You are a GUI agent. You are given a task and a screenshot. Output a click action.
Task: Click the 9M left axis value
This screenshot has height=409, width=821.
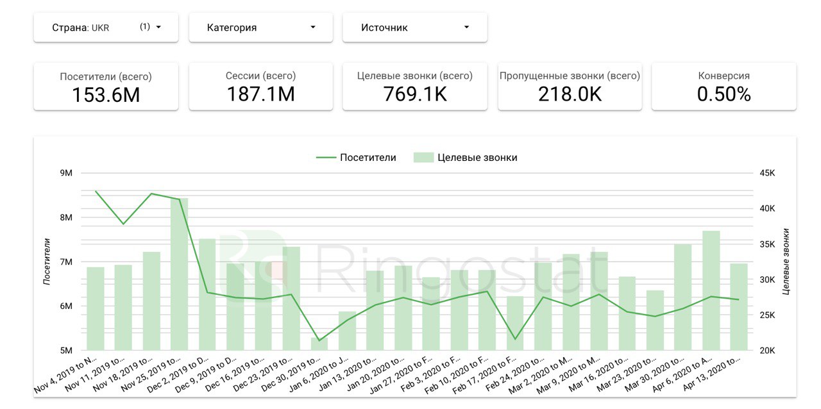tap(65, 173)
